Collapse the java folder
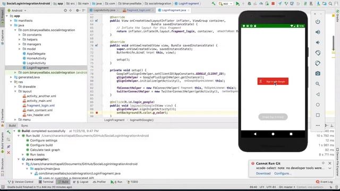This screenshot has width=340, height=191. click(11, 25)
